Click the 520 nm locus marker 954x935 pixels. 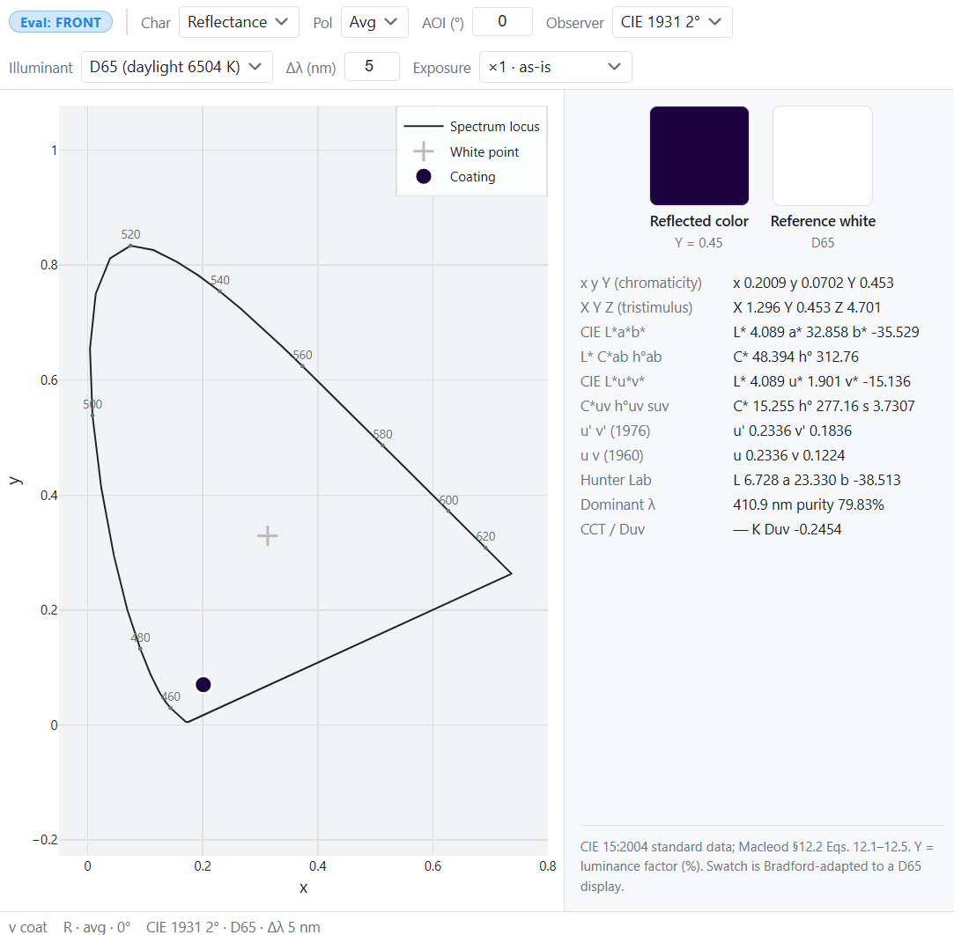tap(130, 246)
